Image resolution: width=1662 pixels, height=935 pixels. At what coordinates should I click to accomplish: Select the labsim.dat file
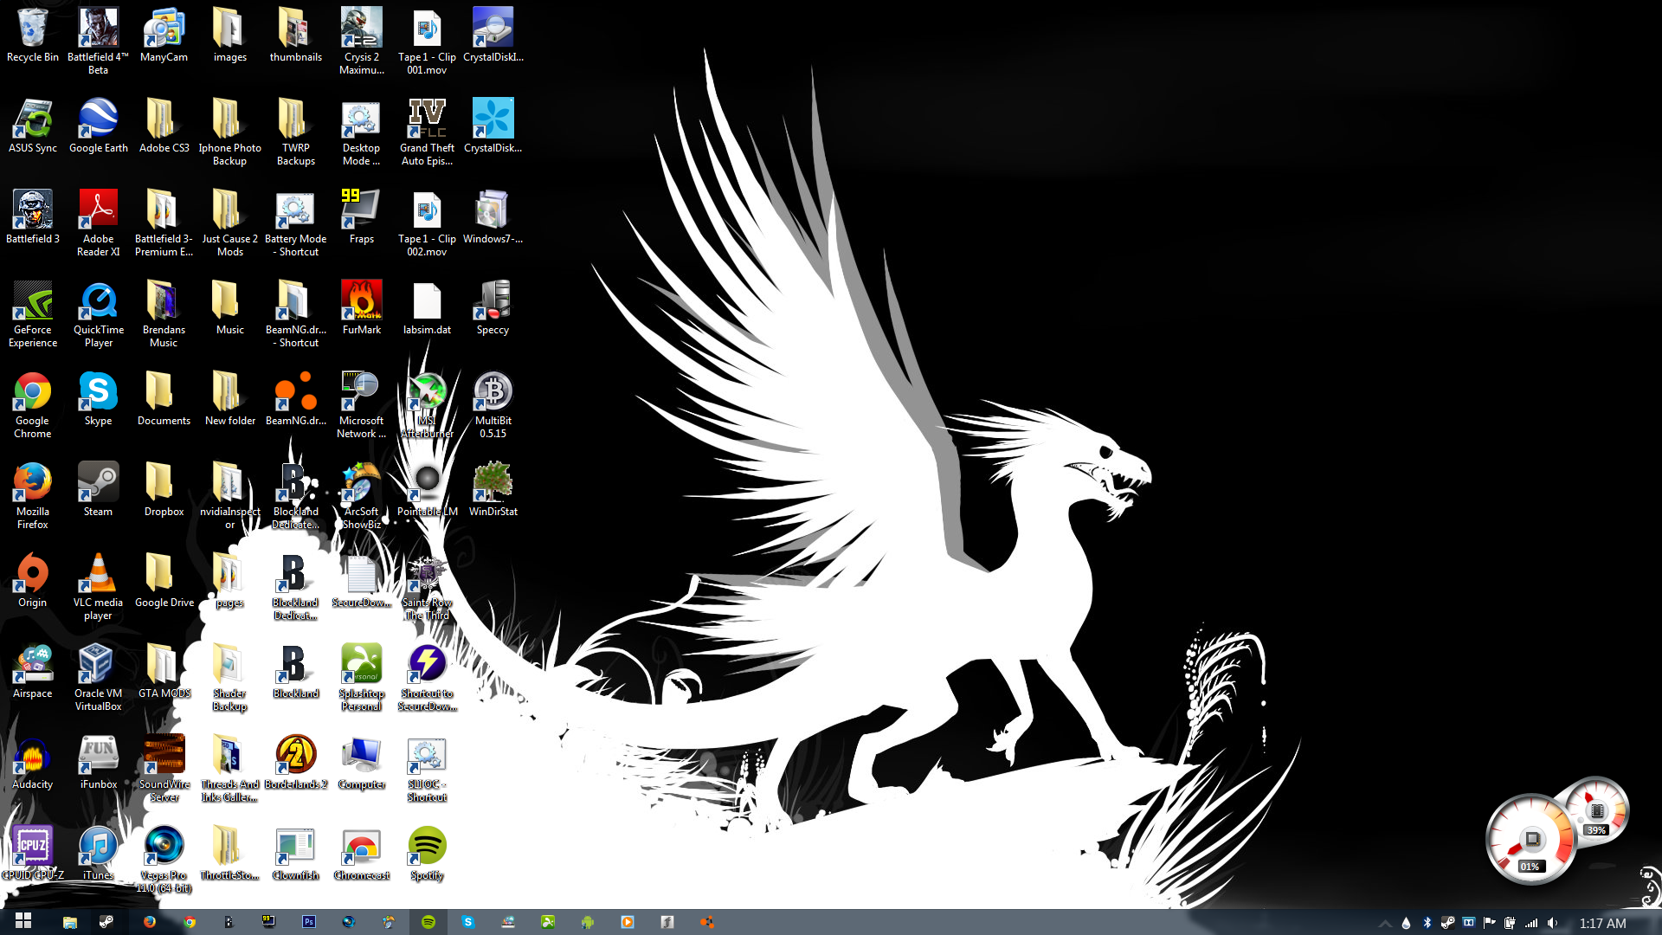coord(427,302)
